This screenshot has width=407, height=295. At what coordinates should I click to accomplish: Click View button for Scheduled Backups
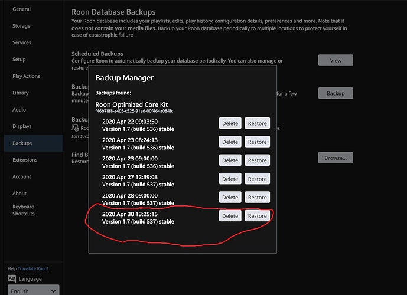(x=336, y=60)
